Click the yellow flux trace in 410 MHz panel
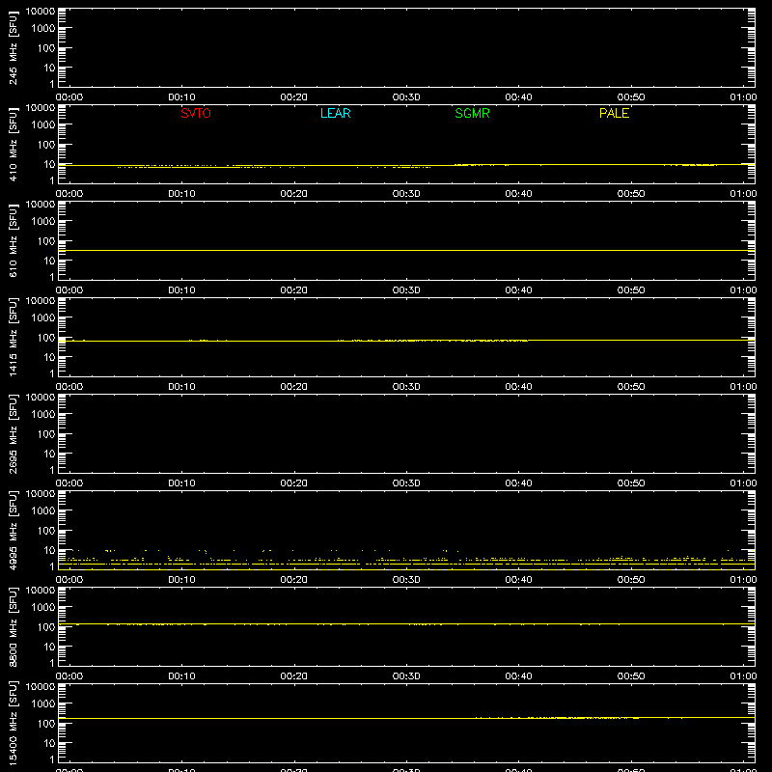This screenshot has width=772, height=772. pos(406,165)
